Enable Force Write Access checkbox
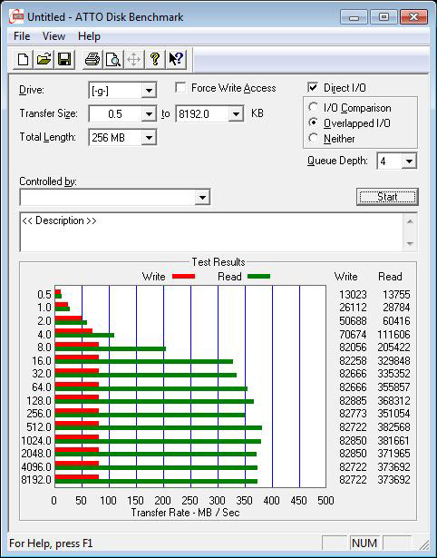Viewport: 437px width, 558px height. tap(180, 87)
